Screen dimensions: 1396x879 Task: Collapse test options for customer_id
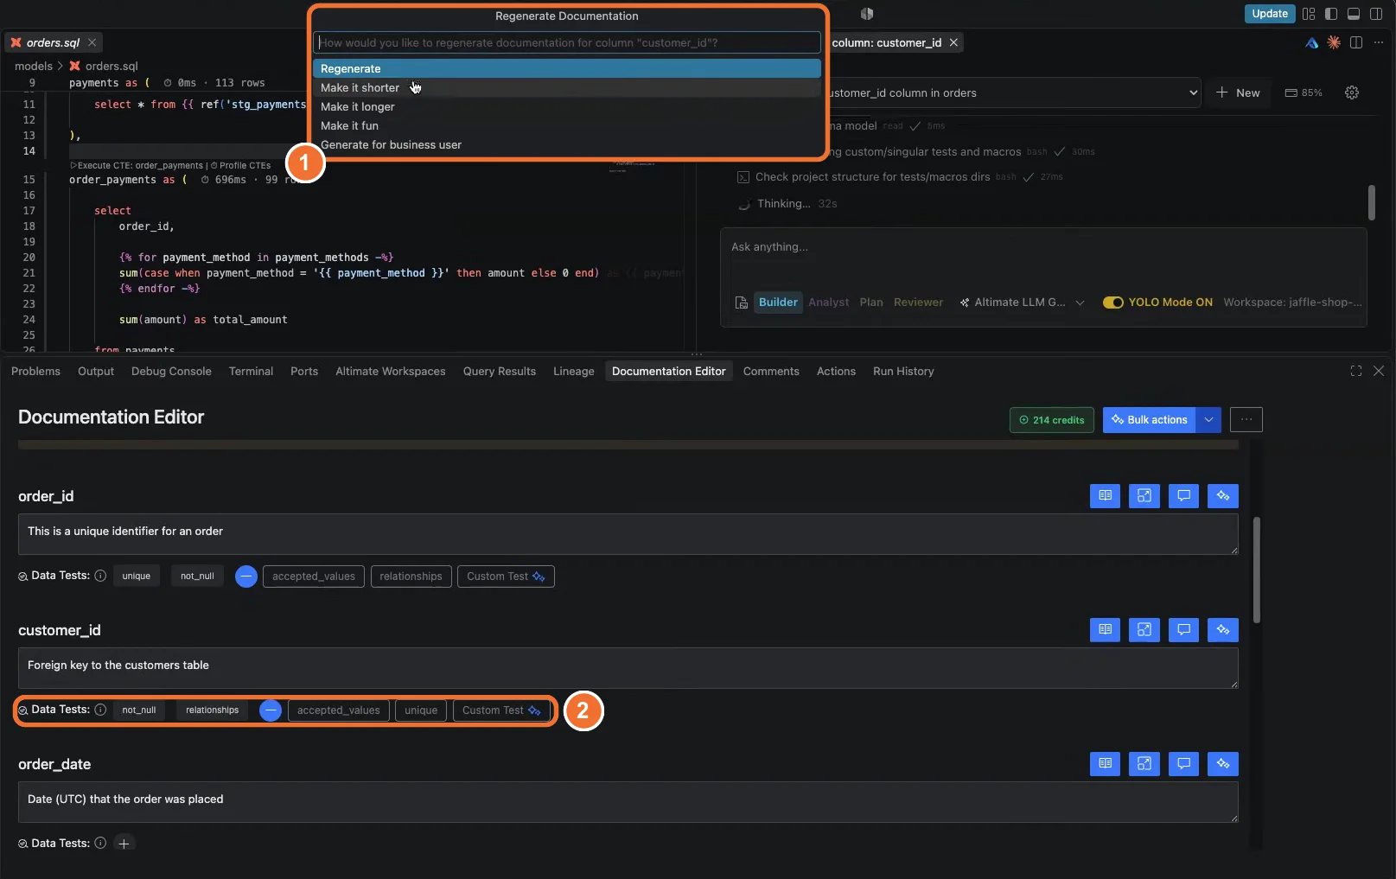pos(271,710)
